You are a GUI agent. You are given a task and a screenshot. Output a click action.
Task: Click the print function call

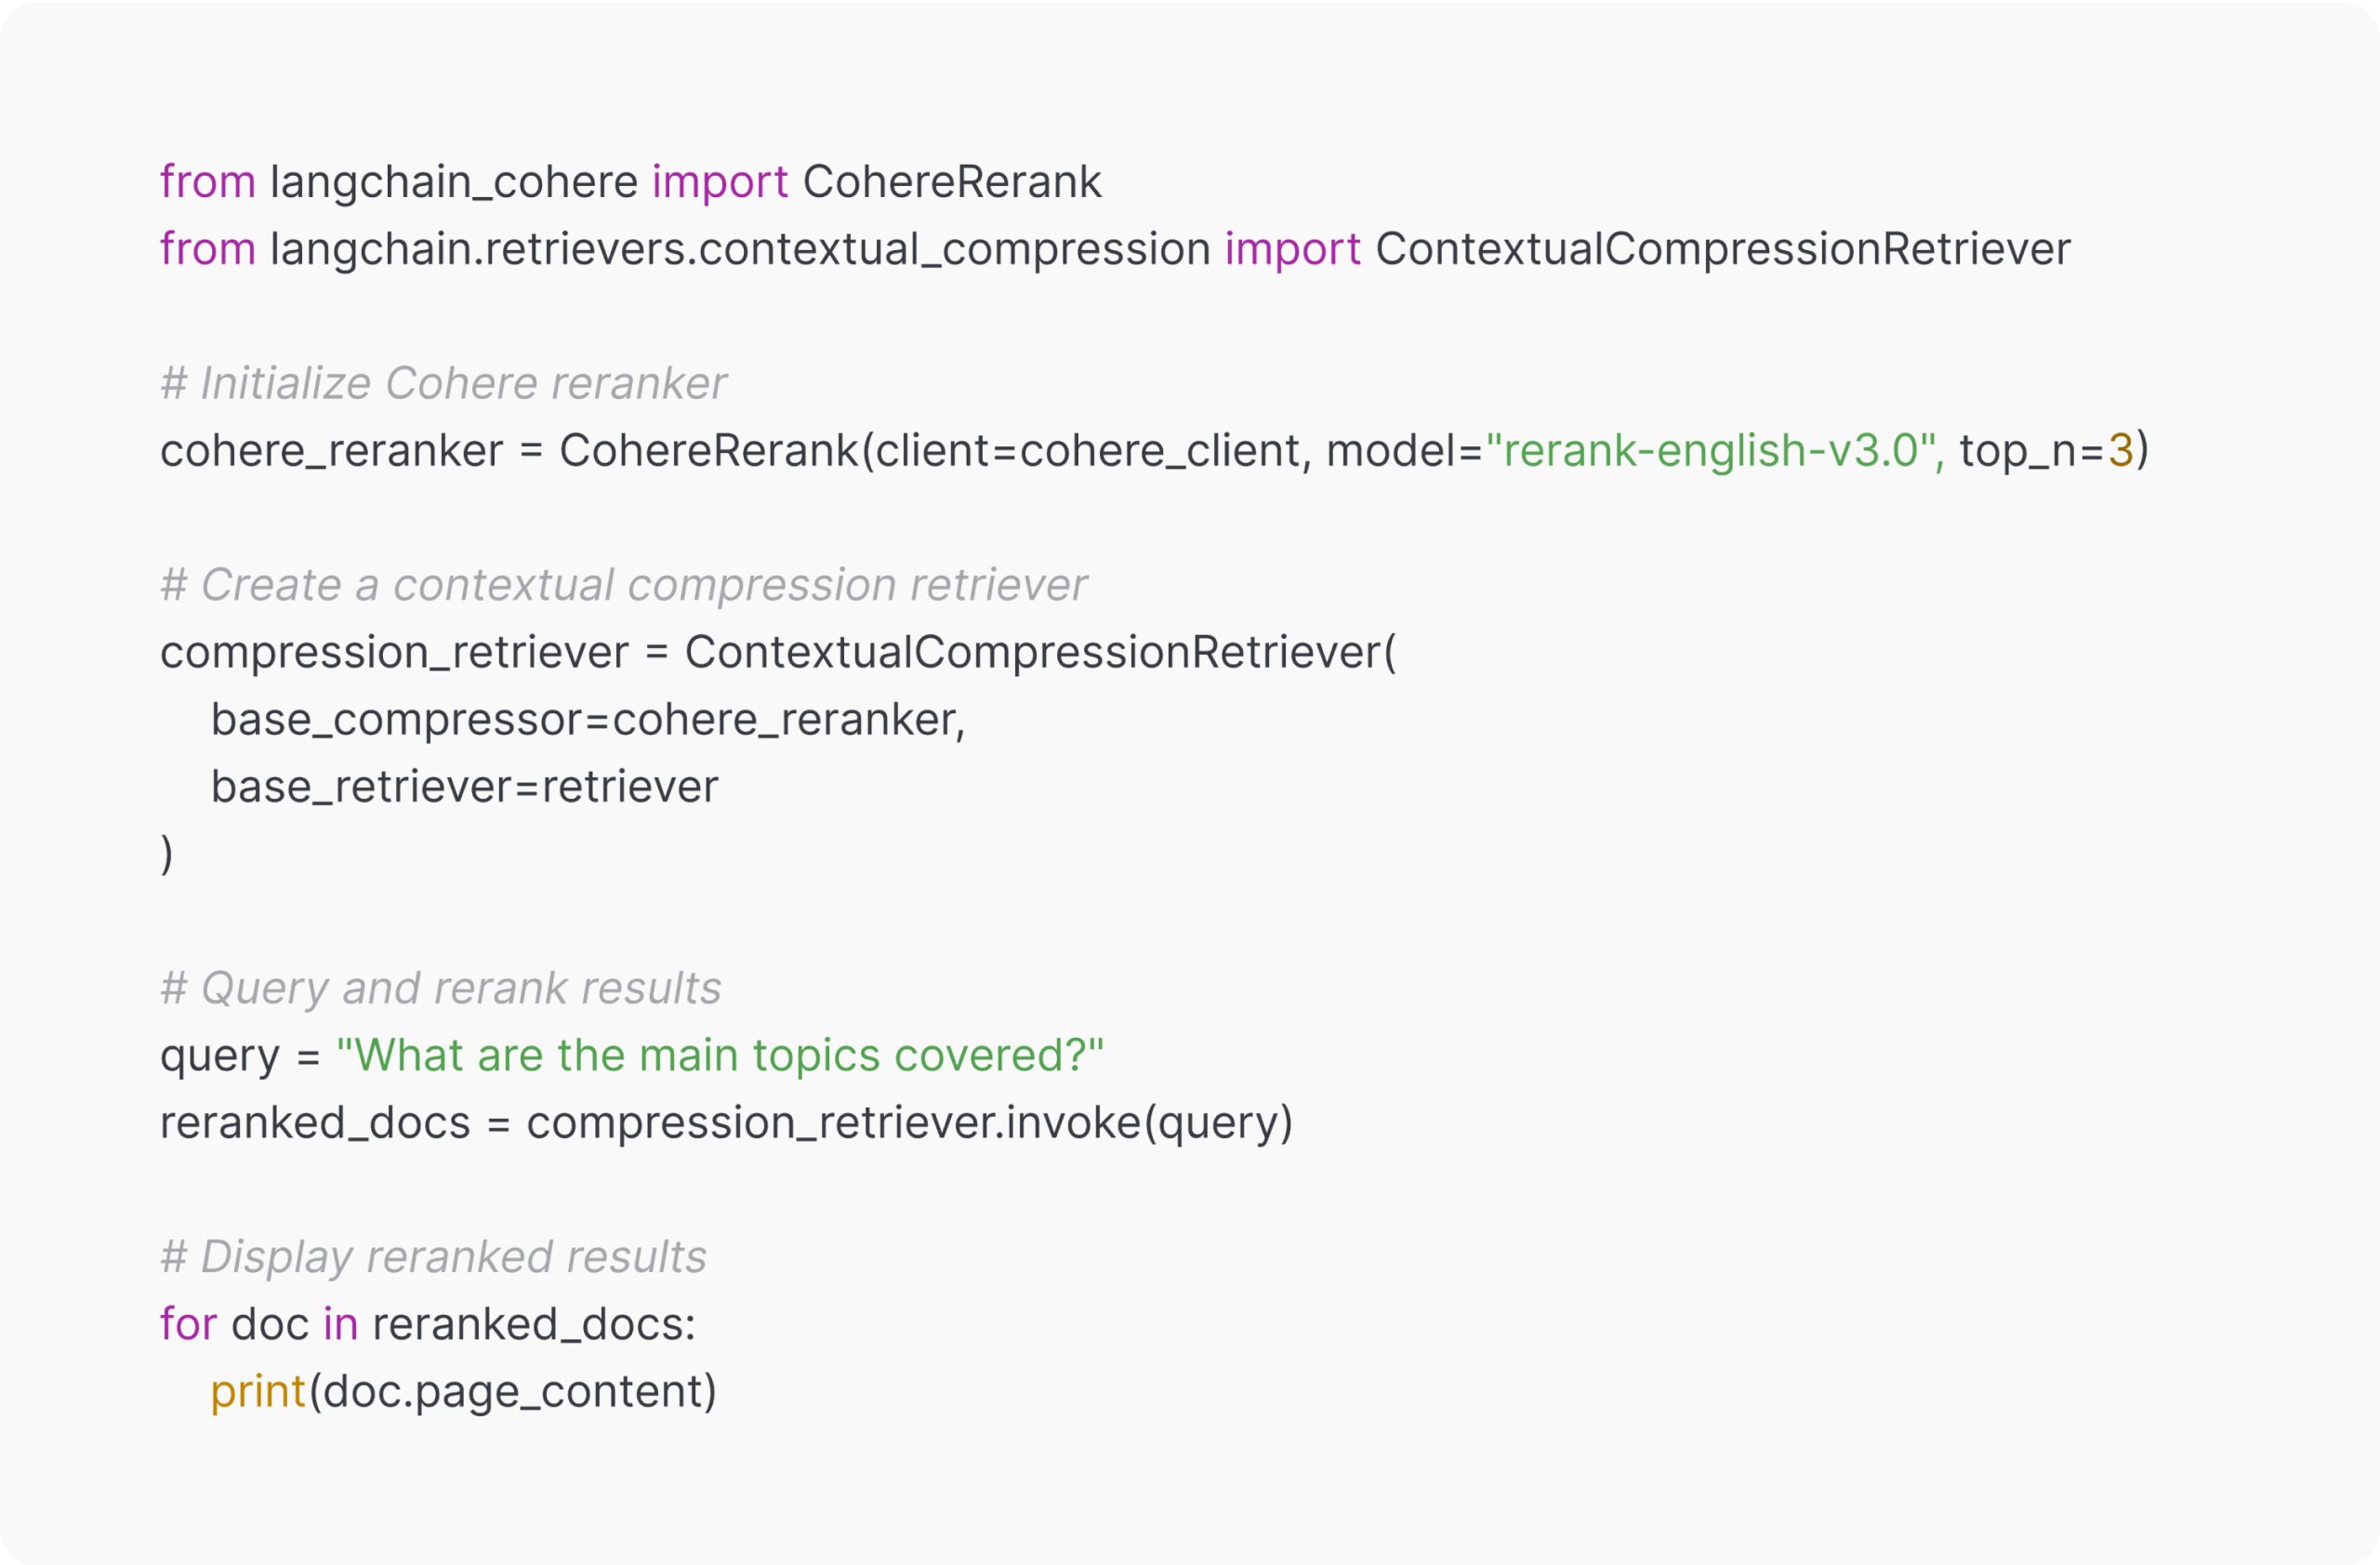257,1391
